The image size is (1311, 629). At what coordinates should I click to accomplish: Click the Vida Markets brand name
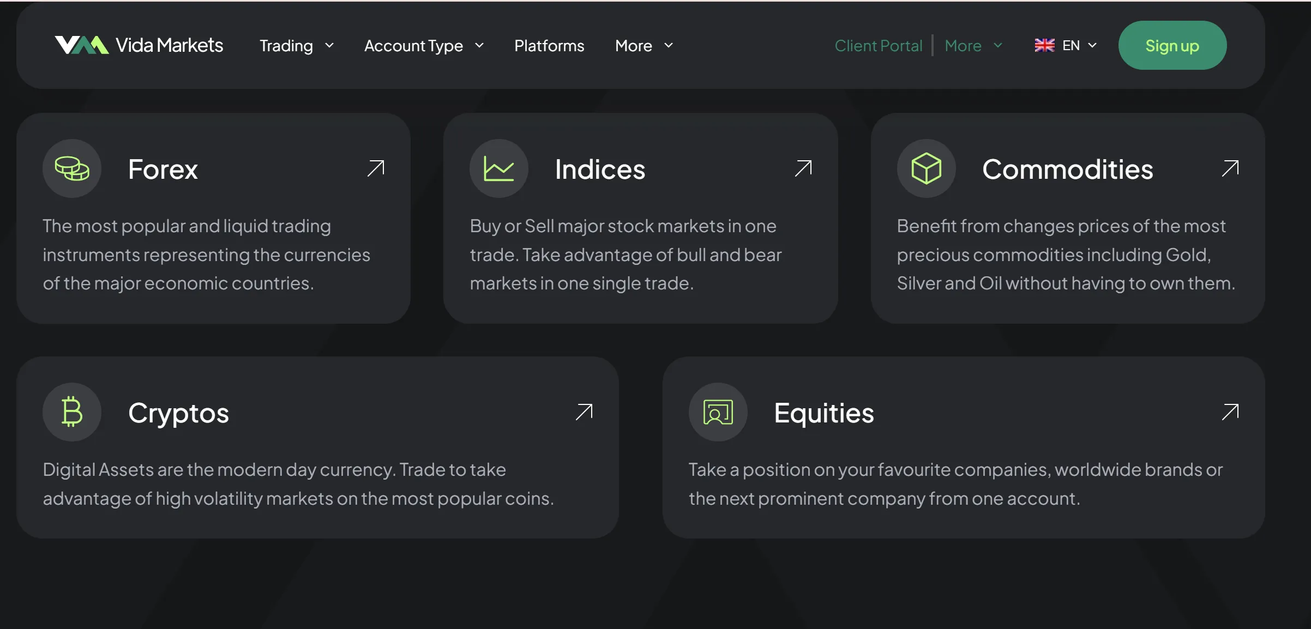tap(170, 45)
